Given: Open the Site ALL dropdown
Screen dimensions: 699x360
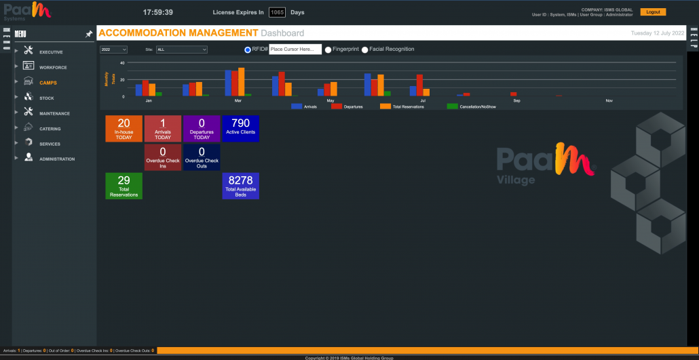Looking at the screenshot, I should [x=181, y=49].
